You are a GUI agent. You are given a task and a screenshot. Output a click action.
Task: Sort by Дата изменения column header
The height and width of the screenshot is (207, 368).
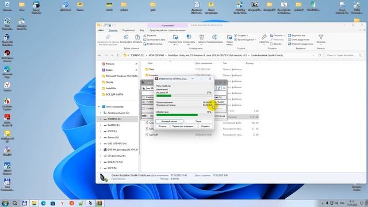click(204, 63)
